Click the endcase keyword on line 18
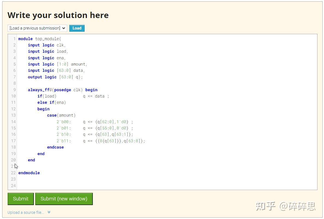Viewport: 324px width, 219px height. [55, 147]
